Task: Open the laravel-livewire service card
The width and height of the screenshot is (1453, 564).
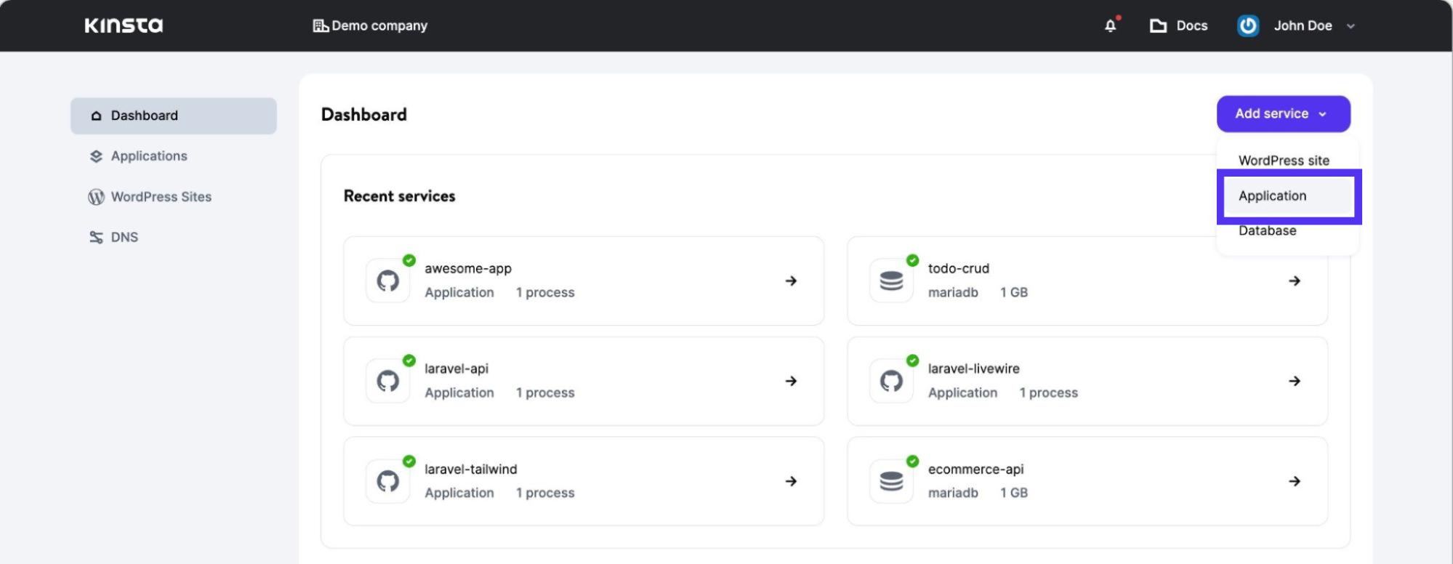Action: (x=1086, y=381)
